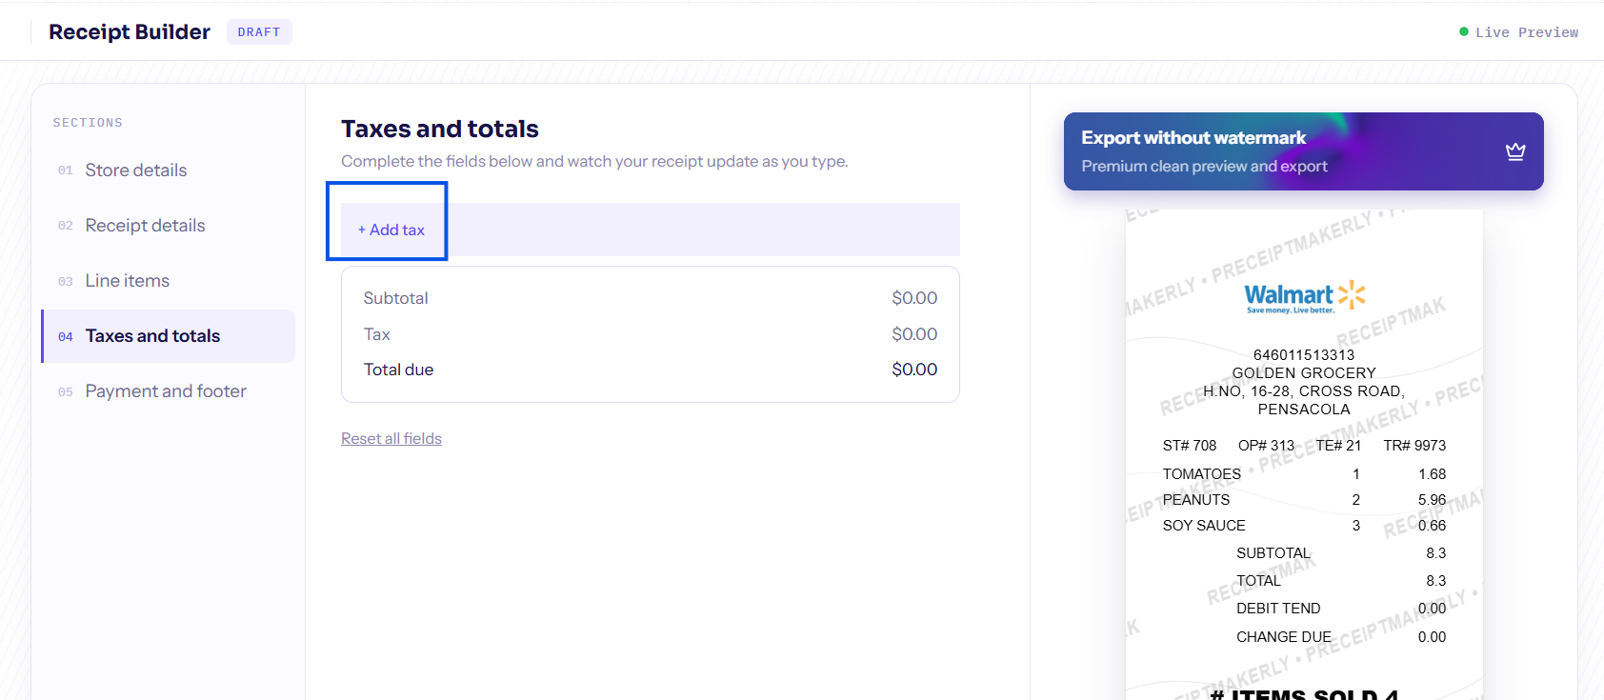Screen dimensions: 1604x700
Task: Switch to the Line items section
Action: click(x=168, y=281)
